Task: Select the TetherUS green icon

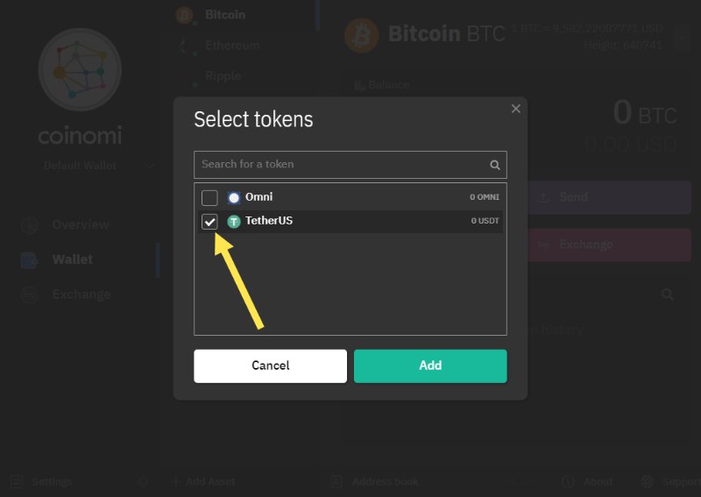Action: (234, 222)
